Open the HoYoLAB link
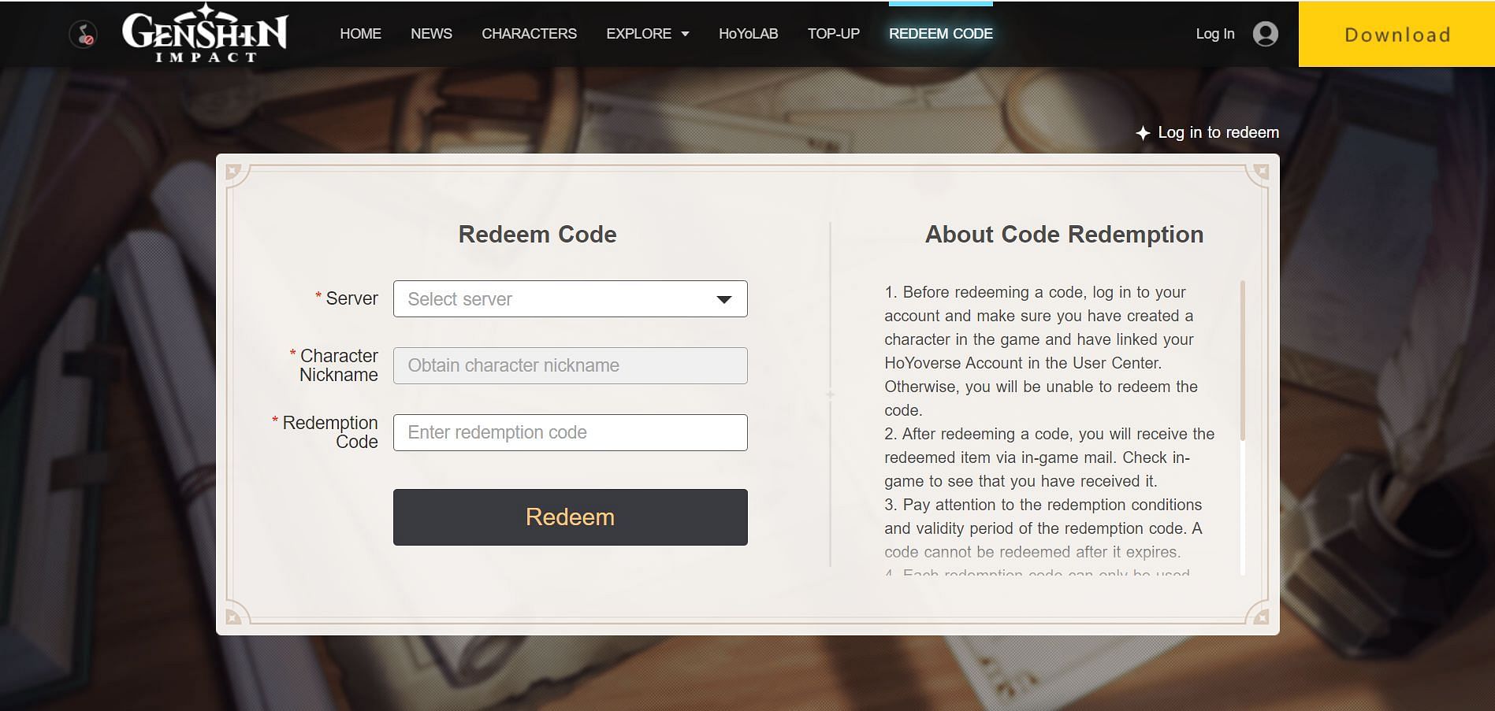 tap(748, 34)
